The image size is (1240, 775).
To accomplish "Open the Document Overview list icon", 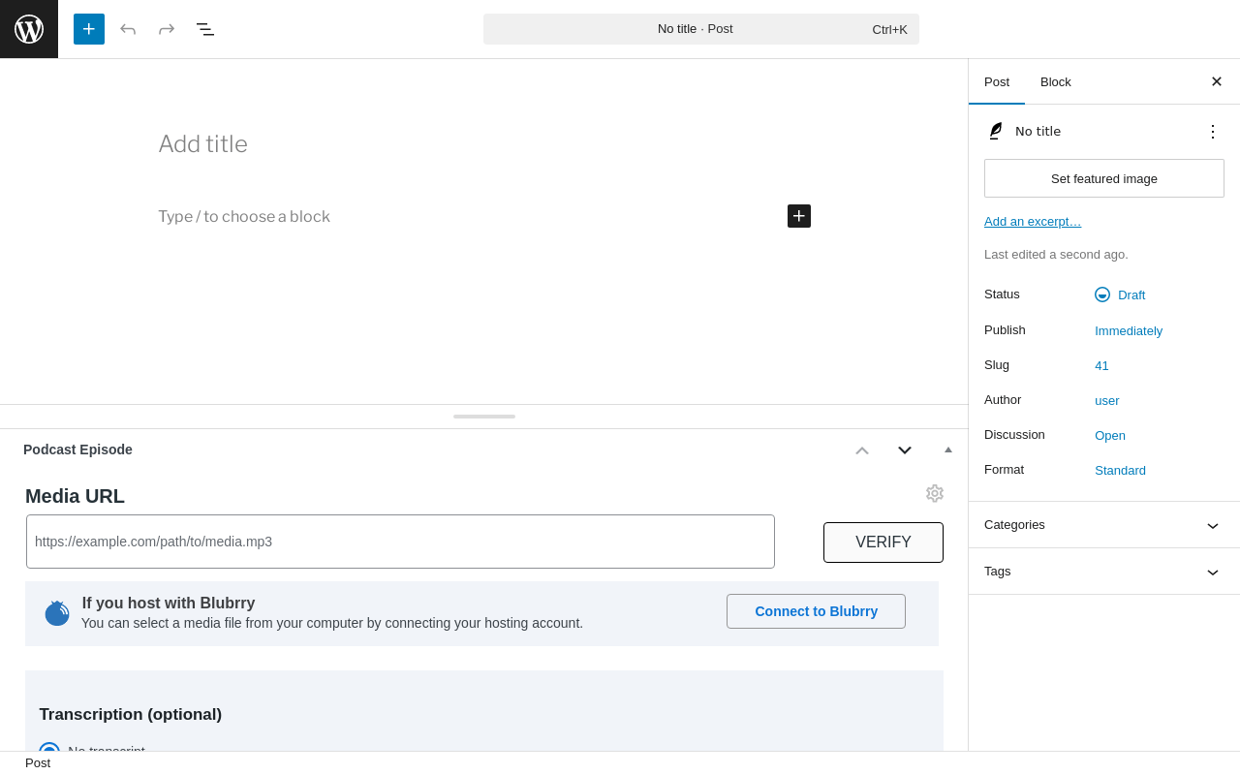I will (205, 29).
